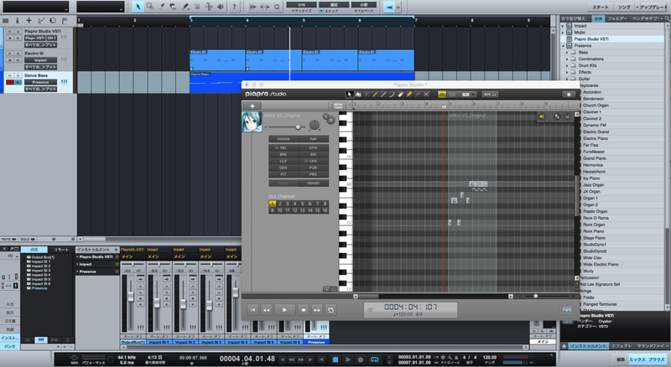Image resolution: width=671 pixels, height=367 pixels.
Task: Open the Start menu item at top right
Action: (600, 7)
